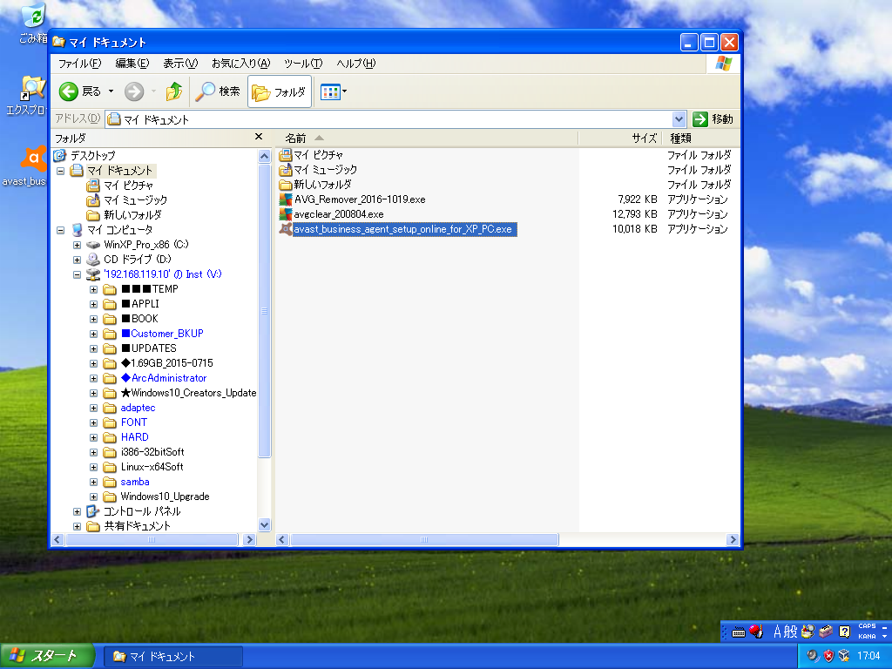Open the Search magnifier tool
The image size is (892, 669).
(x=218, y=91)
